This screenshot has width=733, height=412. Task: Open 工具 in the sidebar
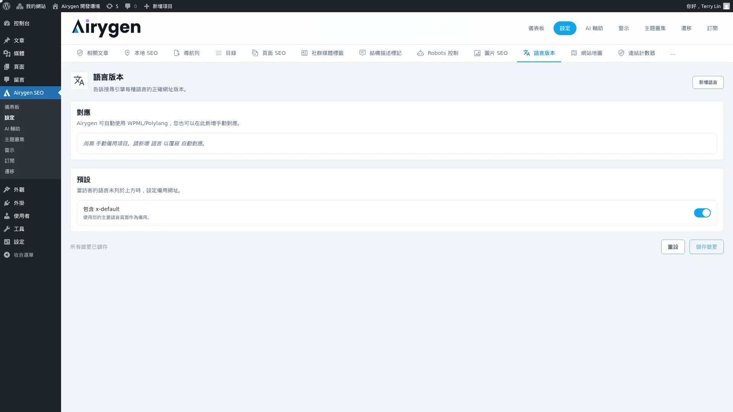tap(31, 229)
